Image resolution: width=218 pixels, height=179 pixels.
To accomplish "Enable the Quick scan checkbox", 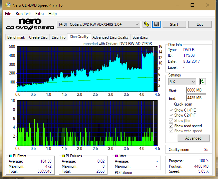I will 171,104.
